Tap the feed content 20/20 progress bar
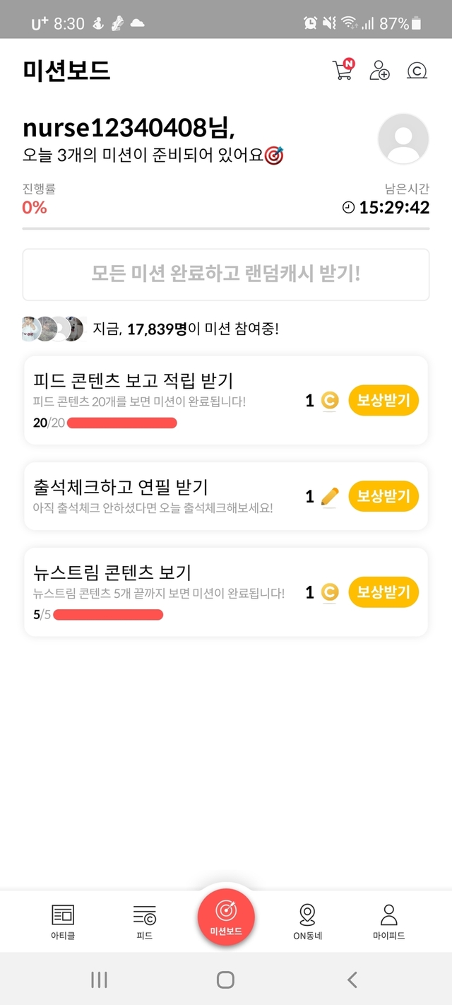Viewport: 452px width, 1005px height. [121, 423]
